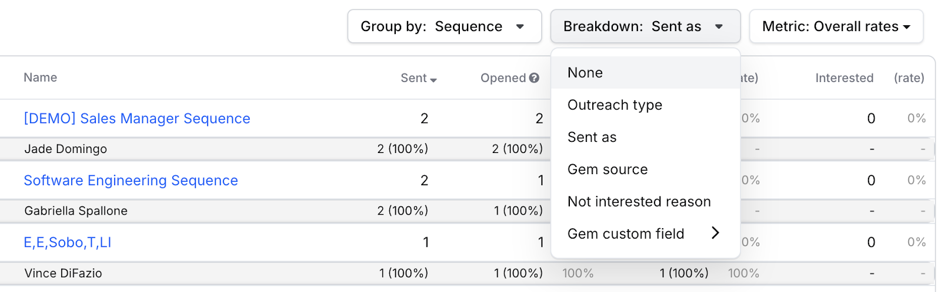This screenshot has width=941, height=292.
Task: Open the Metric Overall rates dropdown
Action: (836, 26)
